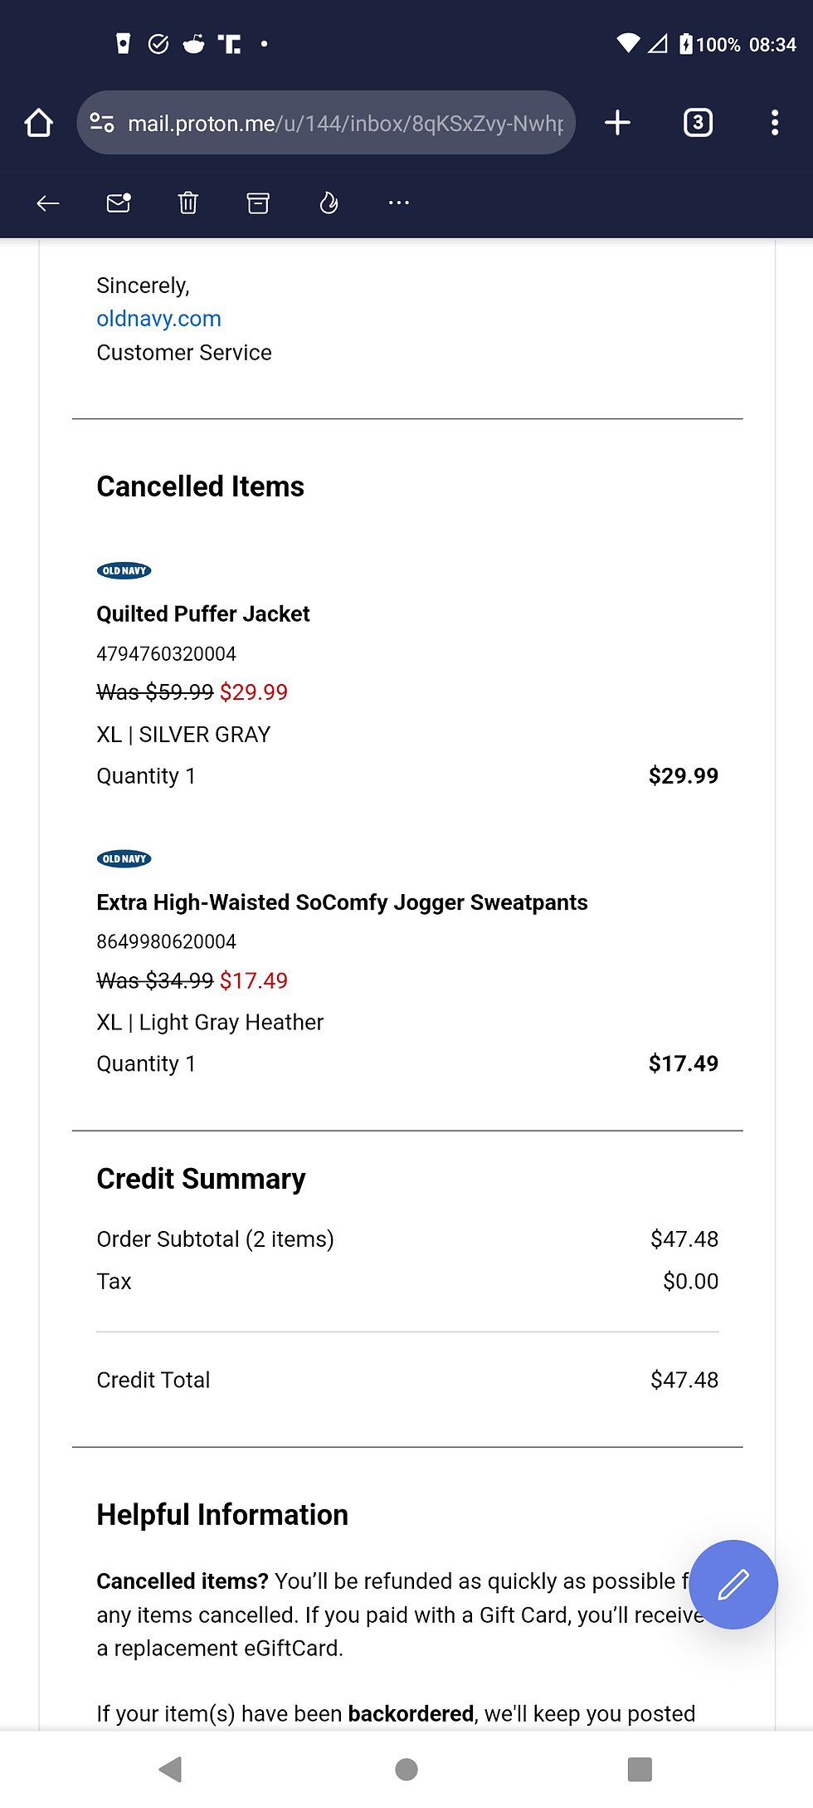Open more email actions ellipsis
The width and height of the screenshot is (813, 1808).
(x=399, y=203)
